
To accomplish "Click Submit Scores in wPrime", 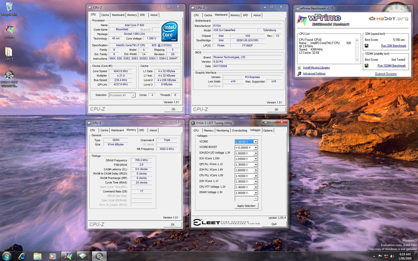I will coord(386,74).
